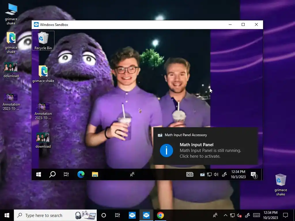The width and height of the screenshot is (295, 221).
Task: Open Google Chrome from host taskbar
Action: click(160, 215)
